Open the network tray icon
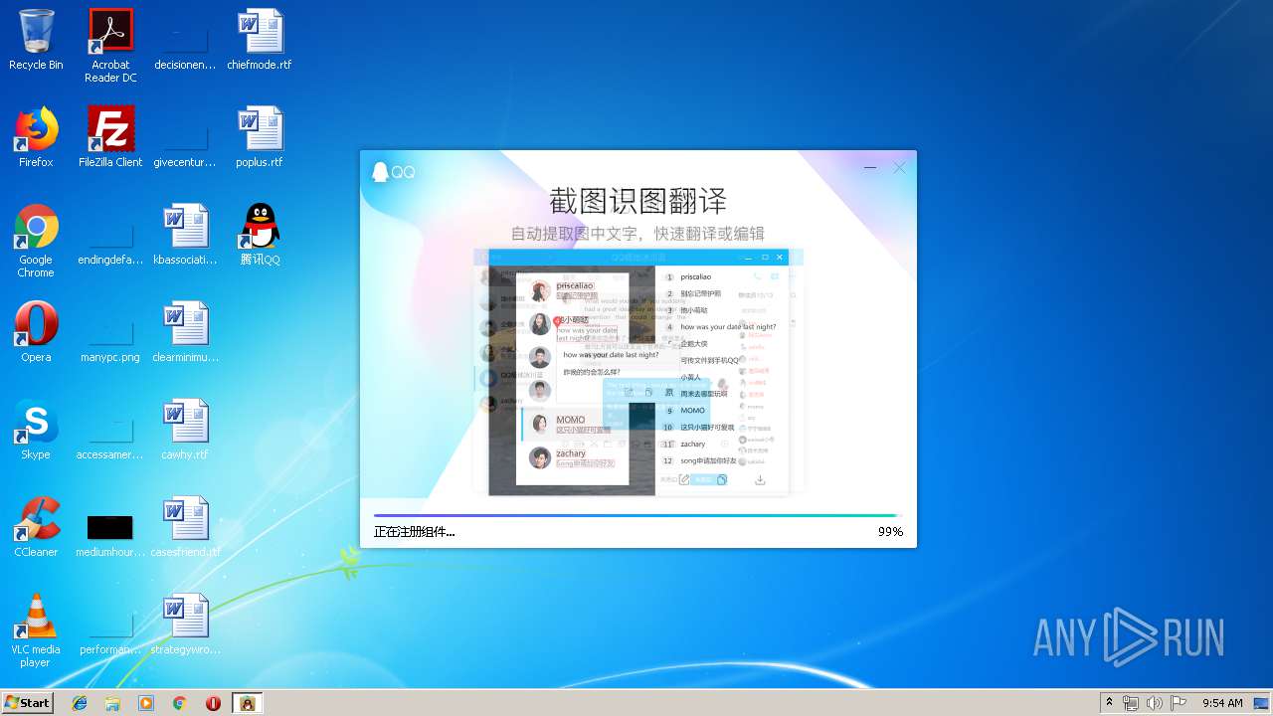Viewport: 1273px width, 716px height. 1131,703
